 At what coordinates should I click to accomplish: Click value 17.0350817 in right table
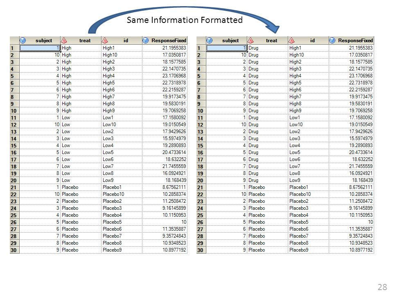351,55
